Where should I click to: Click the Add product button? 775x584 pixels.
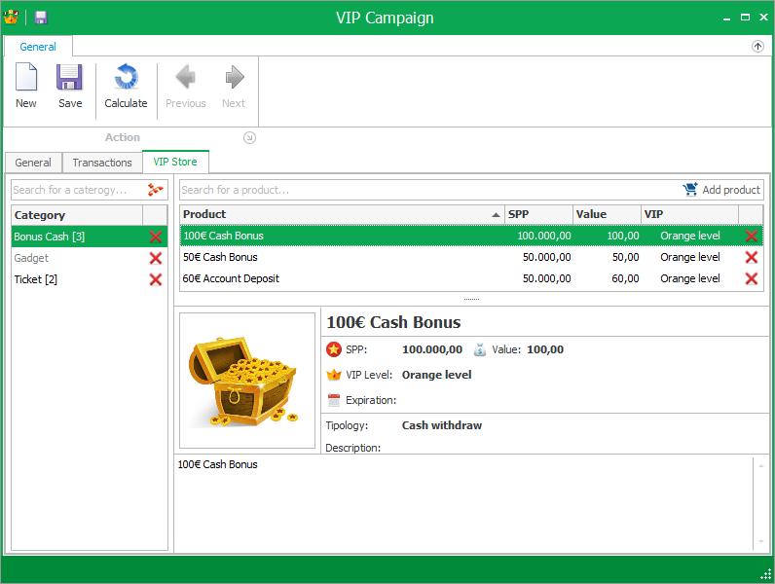pos(721,190)
